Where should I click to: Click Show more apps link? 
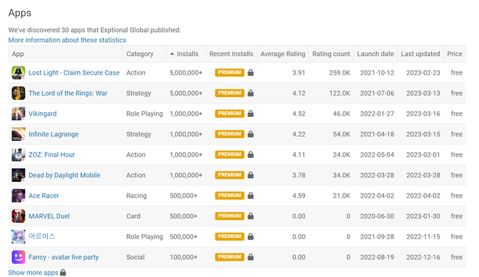(33, 272)
